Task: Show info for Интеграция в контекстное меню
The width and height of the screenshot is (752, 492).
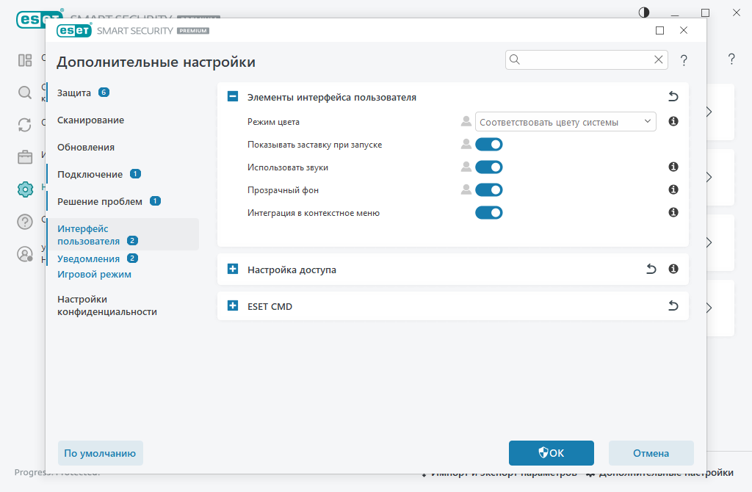Action: [673, 212]
